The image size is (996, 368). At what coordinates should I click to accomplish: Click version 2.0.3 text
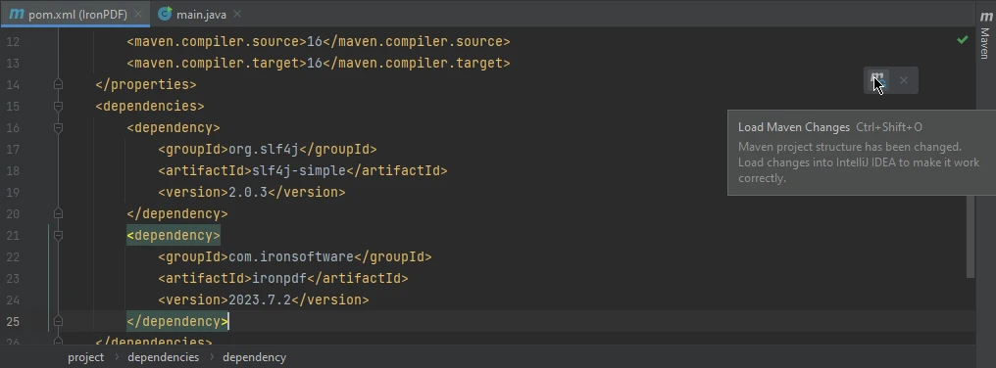coord(248,192)
